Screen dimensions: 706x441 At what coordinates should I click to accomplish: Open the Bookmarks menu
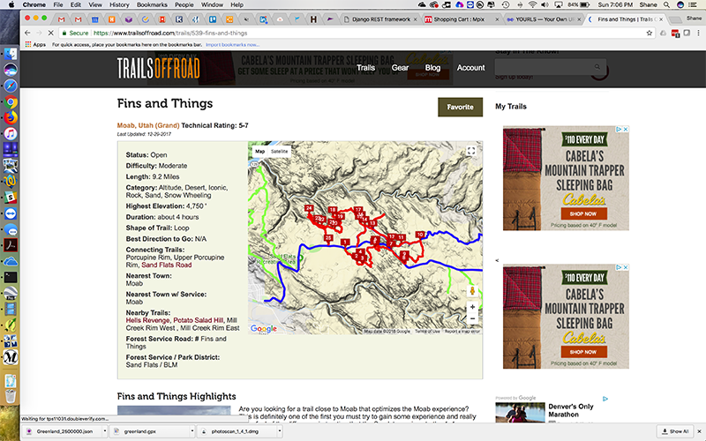click(152, 4)
